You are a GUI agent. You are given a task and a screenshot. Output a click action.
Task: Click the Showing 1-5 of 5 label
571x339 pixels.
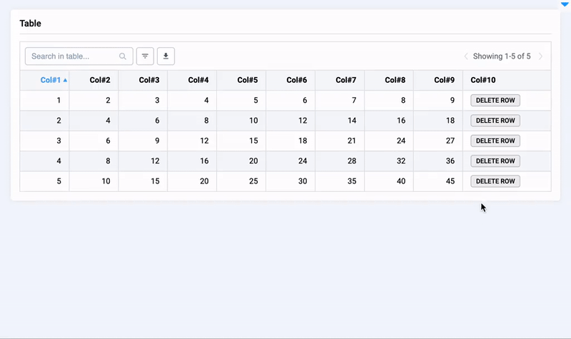pos(502,56)
